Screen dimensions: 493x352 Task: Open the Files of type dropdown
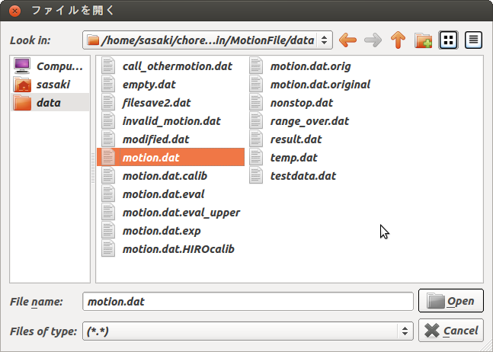pos(248,331)
